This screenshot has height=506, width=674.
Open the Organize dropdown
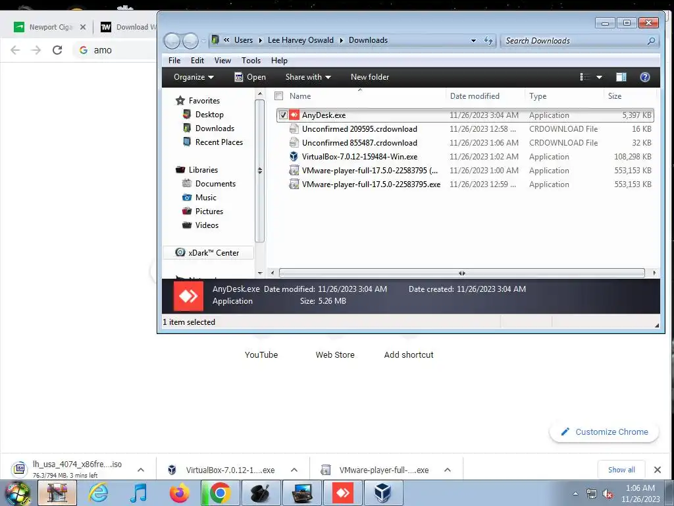point(194,77)
